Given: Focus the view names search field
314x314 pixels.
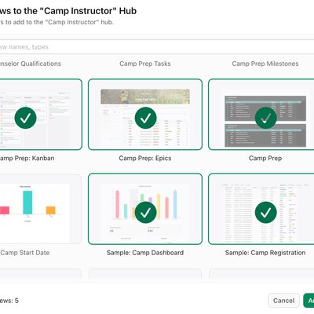Looking at the screenshot, I should 157,47.
